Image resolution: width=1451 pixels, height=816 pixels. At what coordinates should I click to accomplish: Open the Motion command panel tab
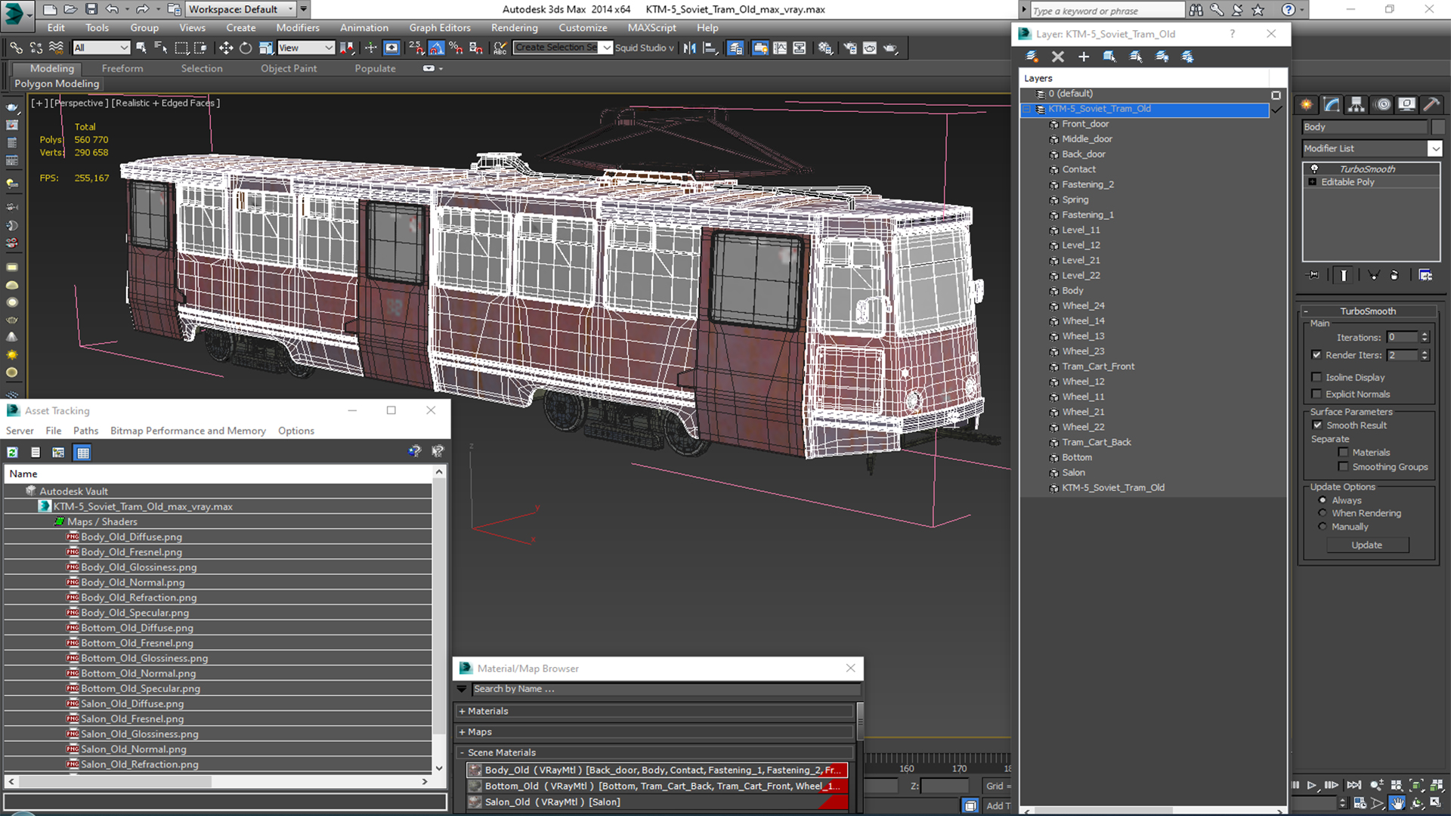point(1382,104)
